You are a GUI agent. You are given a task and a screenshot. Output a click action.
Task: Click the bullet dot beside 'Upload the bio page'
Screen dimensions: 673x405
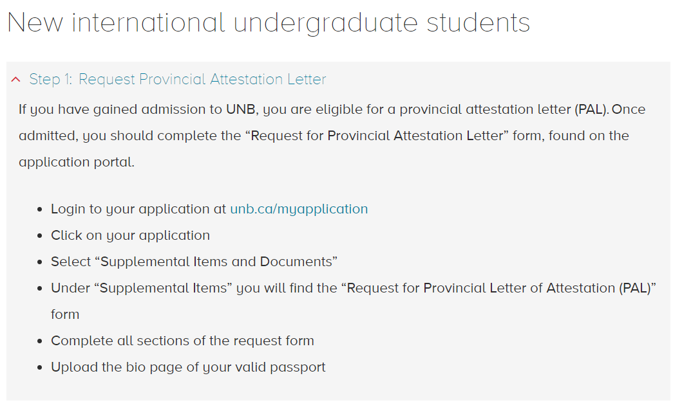(x=40, y=368)
